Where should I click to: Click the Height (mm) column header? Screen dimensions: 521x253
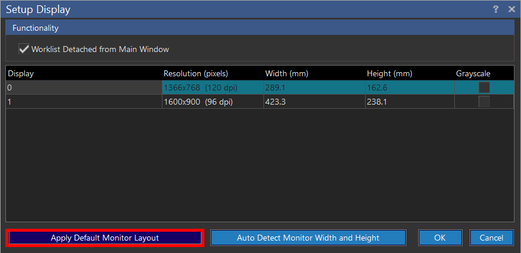click(x=409, y=73)
